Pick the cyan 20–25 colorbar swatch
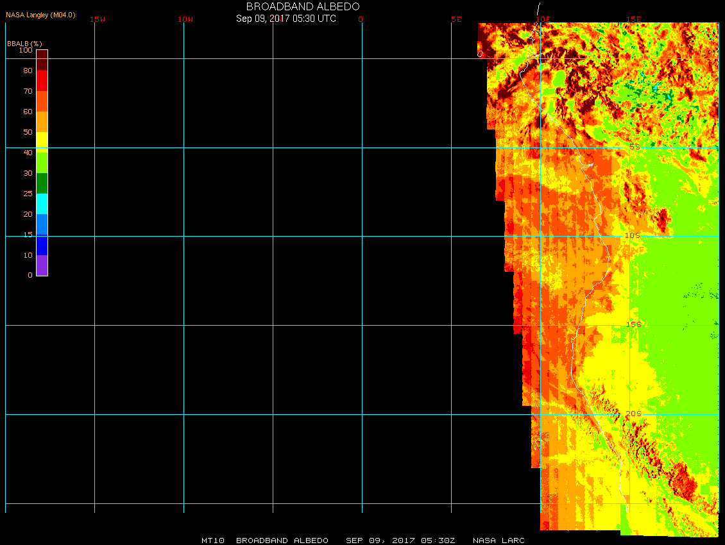This screenshot has height=545, width=725. click(x=42, y=204)
